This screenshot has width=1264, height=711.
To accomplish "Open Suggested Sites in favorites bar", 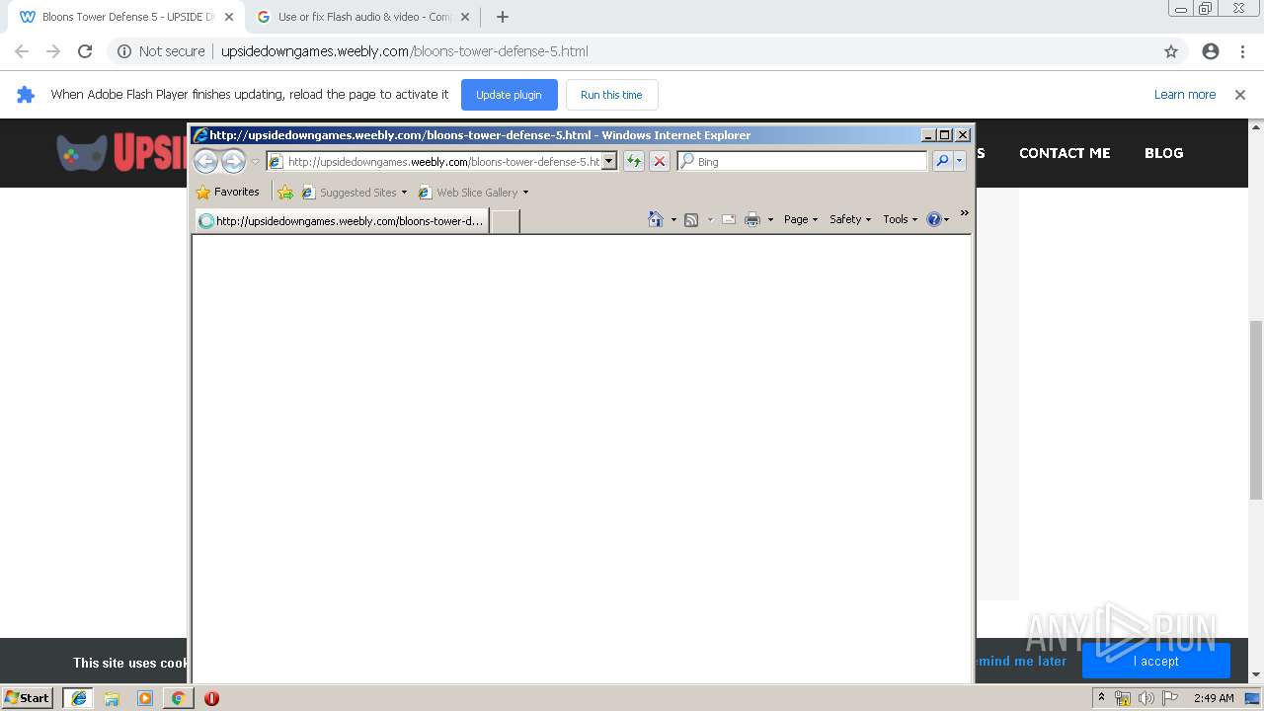I will (355, 192).
